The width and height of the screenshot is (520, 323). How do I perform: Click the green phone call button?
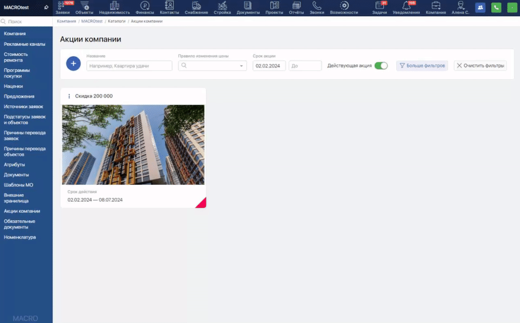click(497, 8)
